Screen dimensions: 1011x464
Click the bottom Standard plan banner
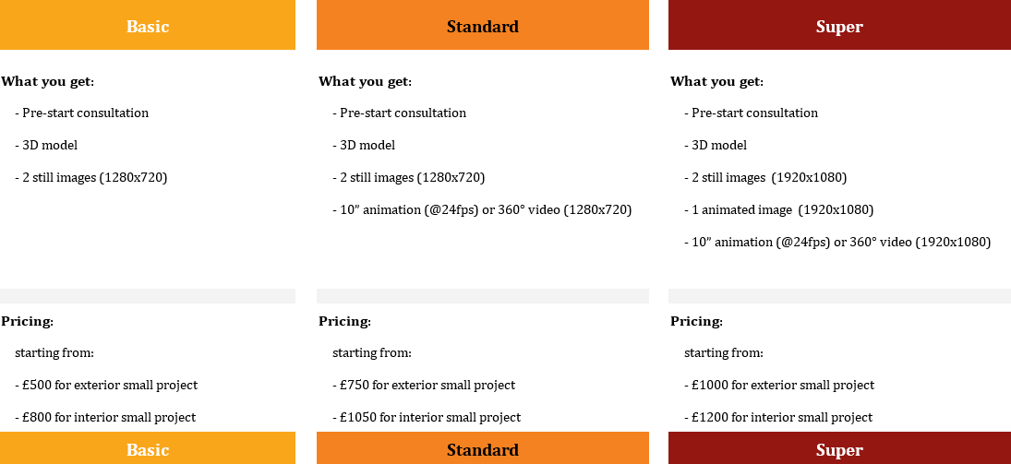click(482, 448)
